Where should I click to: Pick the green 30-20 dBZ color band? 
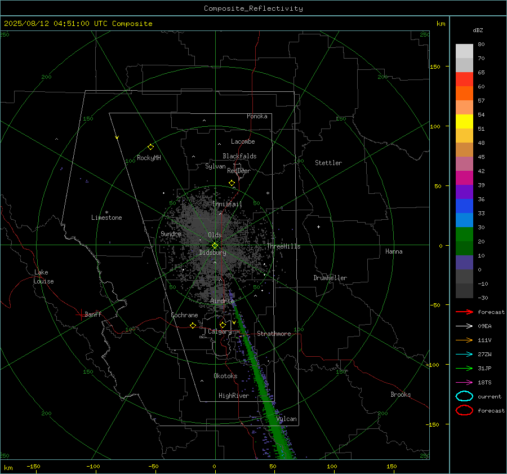464,234
